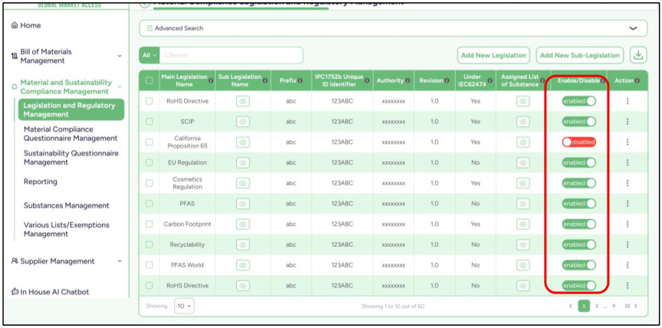View sub legislation eye icon for PFAS World
Image resolution: width=662 pixels, height=328 pixels.
pos(242,265)
